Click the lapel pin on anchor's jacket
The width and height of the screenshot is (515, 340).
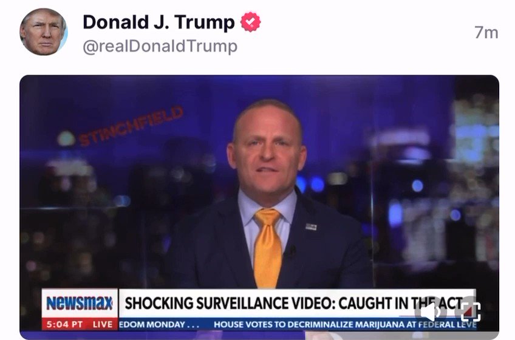311,226
